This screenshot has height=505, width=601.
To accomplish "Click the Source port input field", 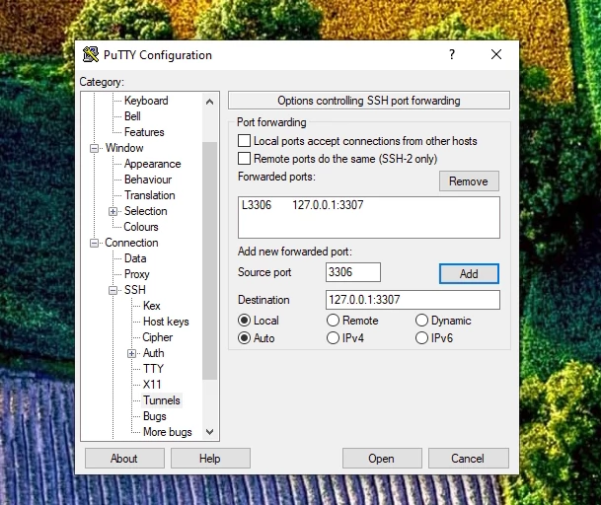I will pos(353,272).
